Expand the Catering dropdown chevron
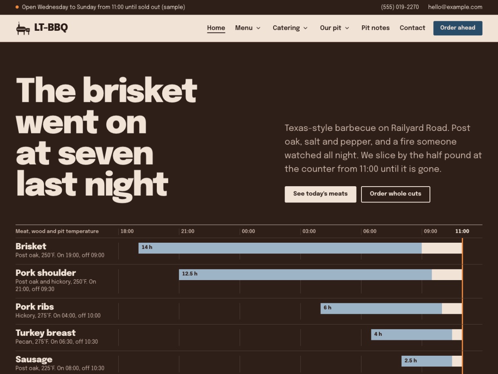This screenshot has height=374, width=498. pyautogui.click(x=305, y=28)
